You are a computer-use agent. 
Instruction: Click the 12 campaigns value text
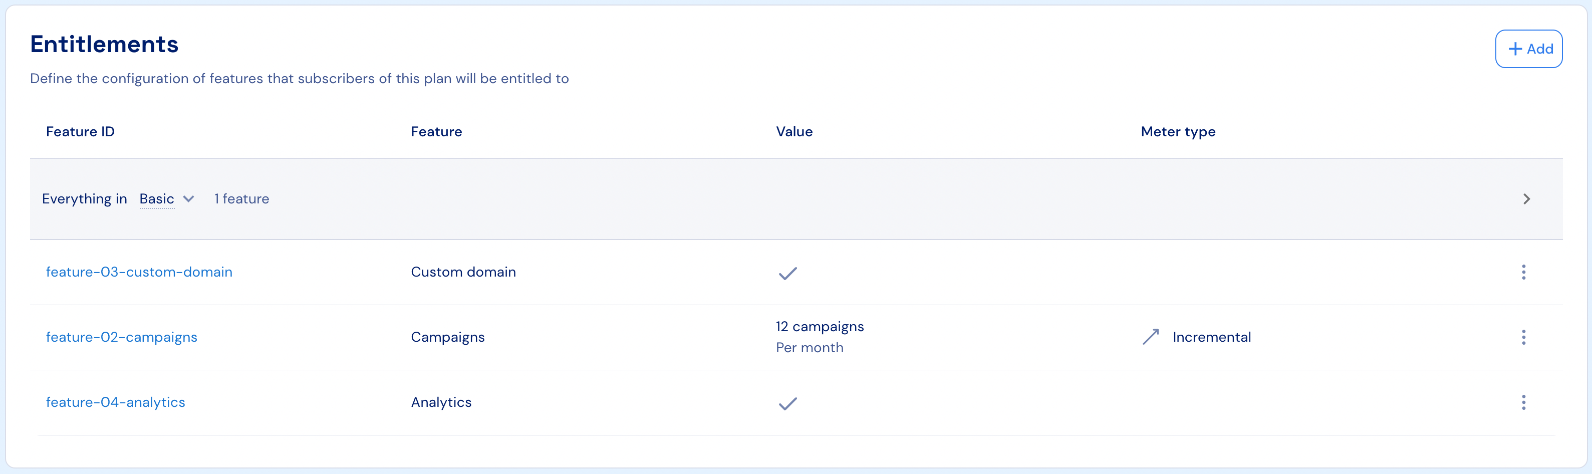click(820, 327)
